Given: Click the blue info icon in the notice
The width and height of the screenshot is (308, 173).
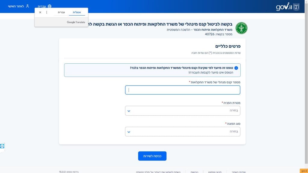Looking at the screenshot, I should coord(236,68).
